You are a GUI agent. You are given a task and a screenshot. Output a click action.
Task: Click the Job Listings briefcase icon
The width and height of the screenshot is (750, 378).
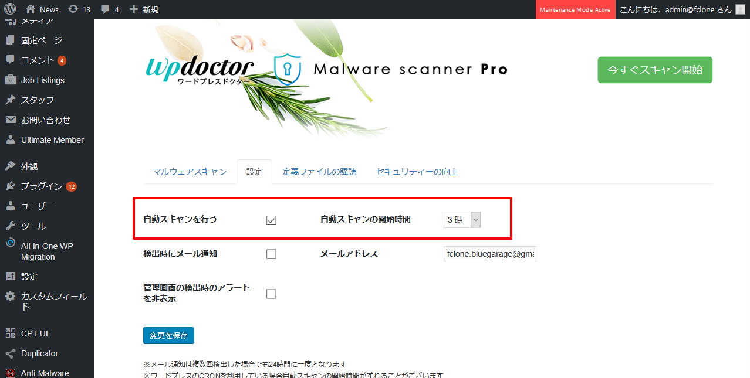tap(11, 80)
